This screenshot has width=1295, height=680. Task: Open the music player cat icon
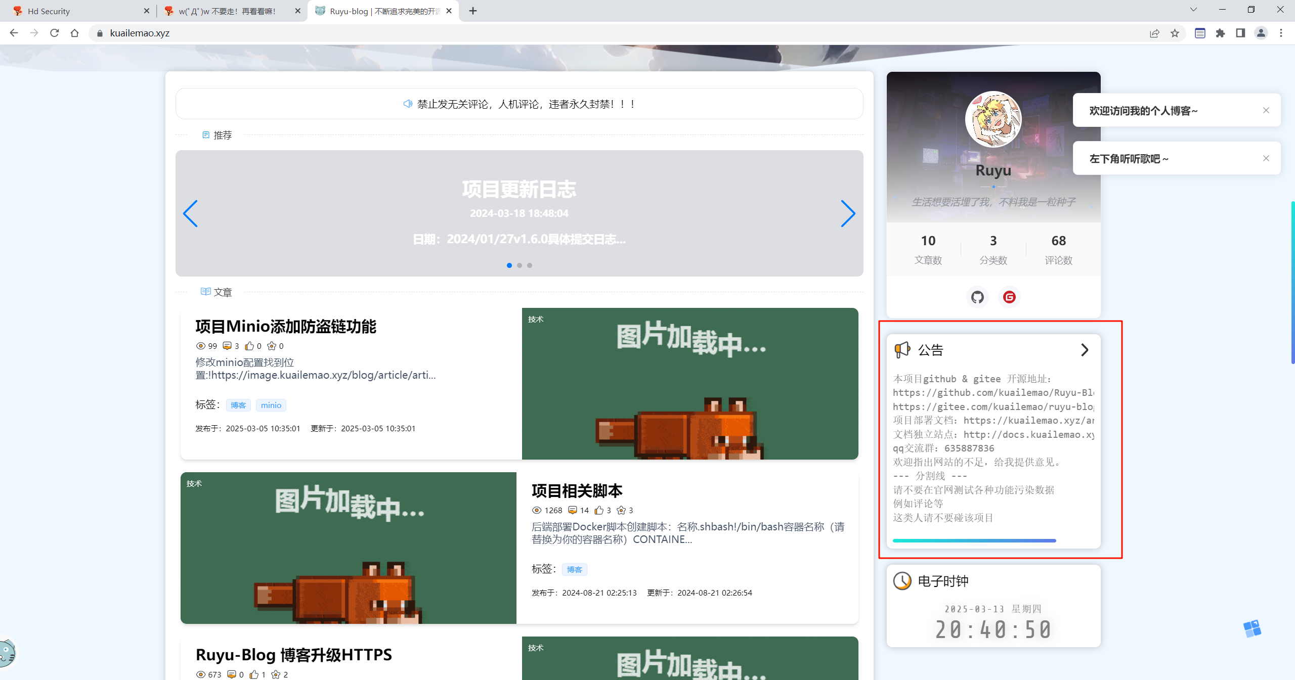point(7,652)
